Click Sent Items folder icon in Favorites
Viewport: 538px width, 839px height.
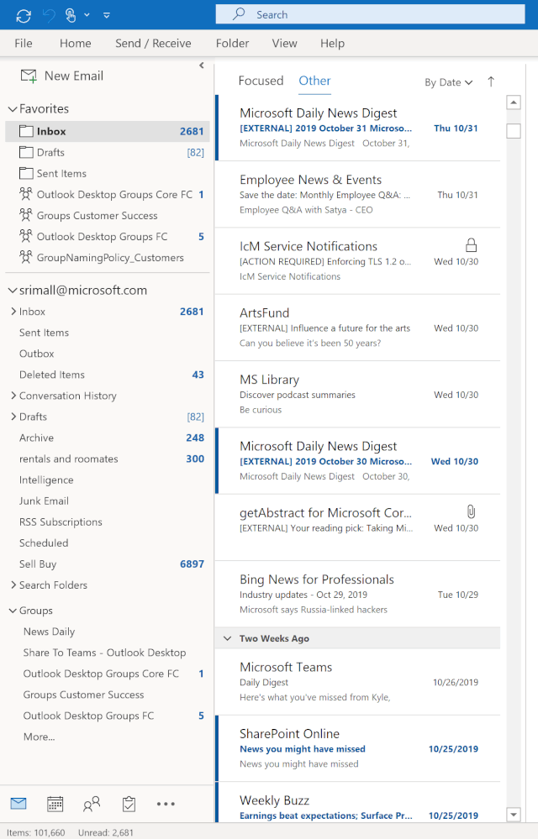26,173
